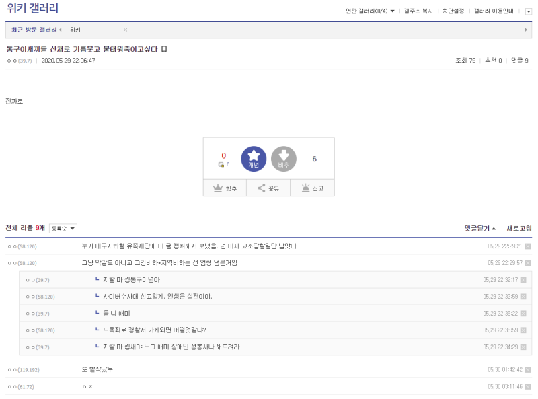Delete the reply posted at 05.29 22:33:22
Viewport: 538px width, 399px height.
pos(523,314)
